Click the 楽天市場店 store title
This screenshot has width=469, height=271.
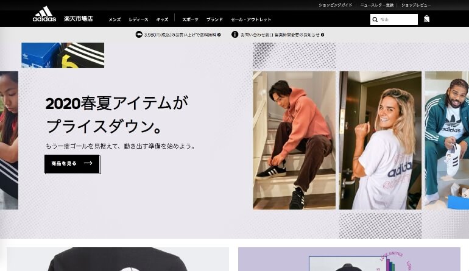click(79, 18)
